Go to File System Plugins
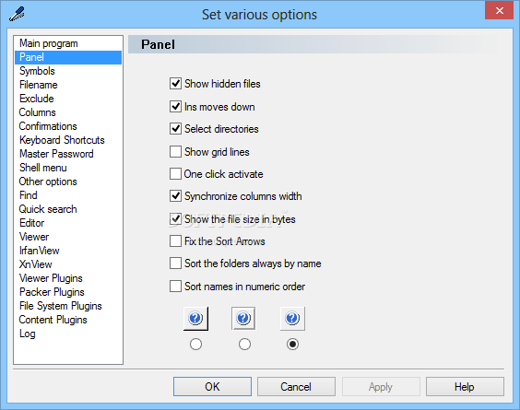This screenshot has height=410, width=520. coord(68,306)
